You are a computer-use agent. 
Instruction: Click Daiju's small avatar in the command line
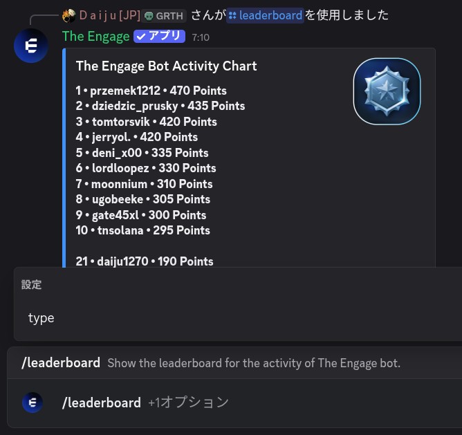point(68,15)
